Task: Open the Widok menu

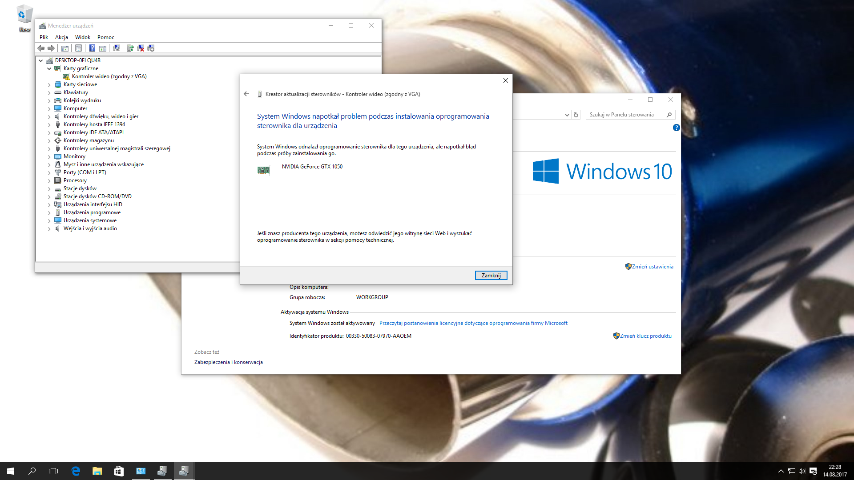Action: tap(83, 37)
